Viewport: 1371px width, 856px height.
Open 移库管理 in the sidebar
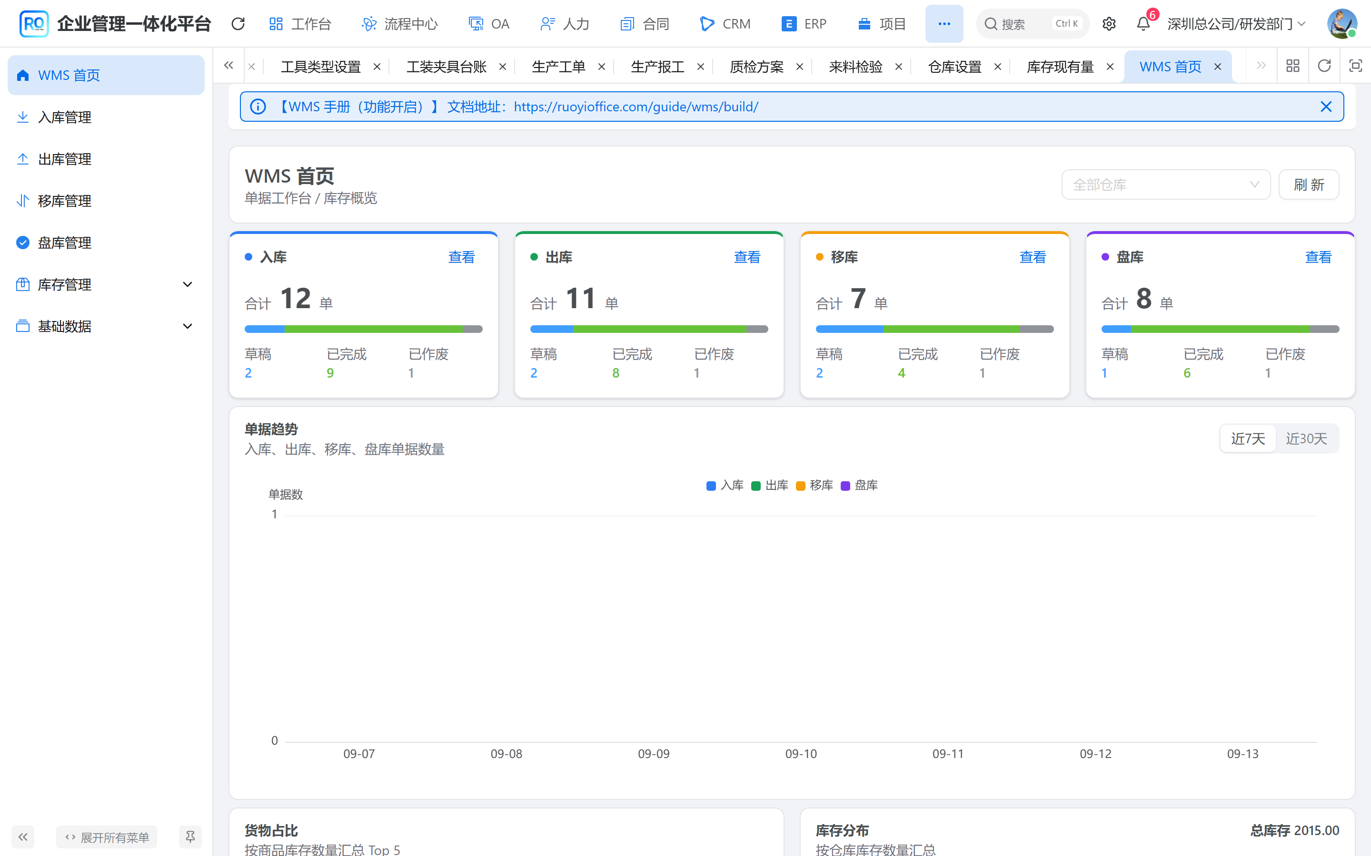point(106,201)
